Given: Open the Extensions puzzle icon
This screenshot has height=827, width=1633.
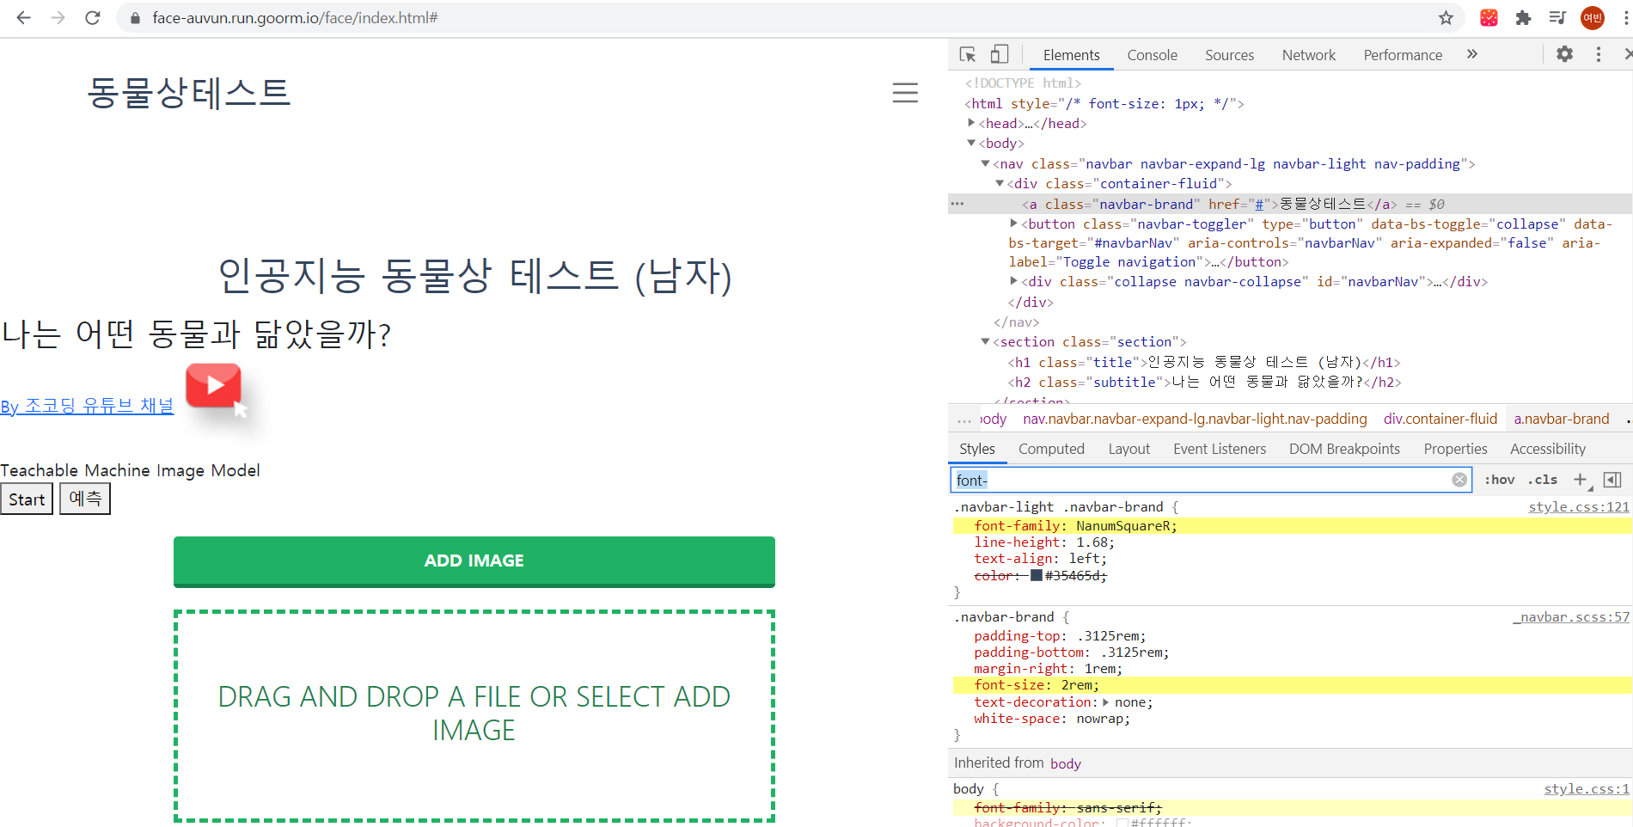Looking at the screenshot, I should pyautogui.click(x=1523, y=17).
